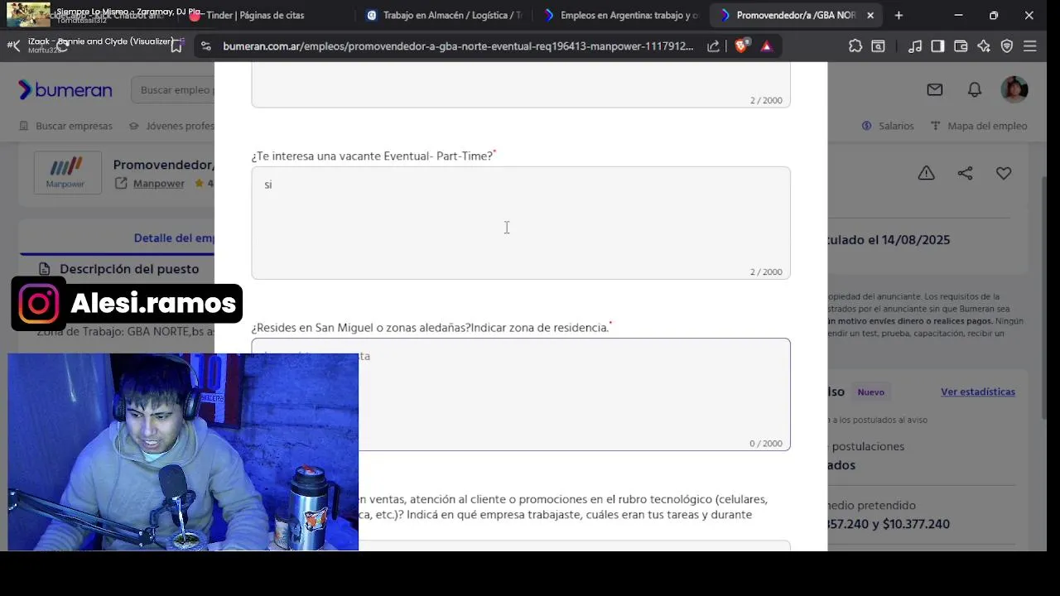This screenshot has width=1060, height=596.
Task: Switch to Empleos en Argentina tab
Action: 621,15
